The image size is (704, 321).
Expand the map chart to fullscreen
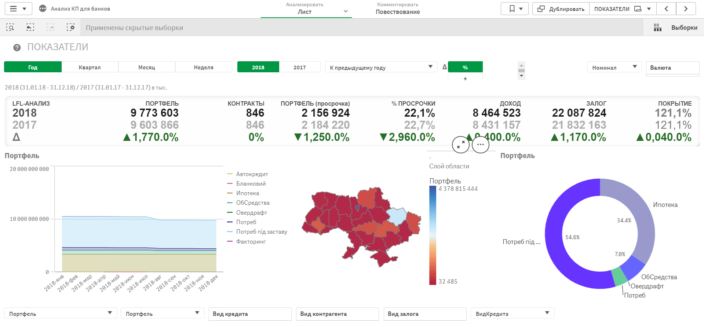point(461,145)
